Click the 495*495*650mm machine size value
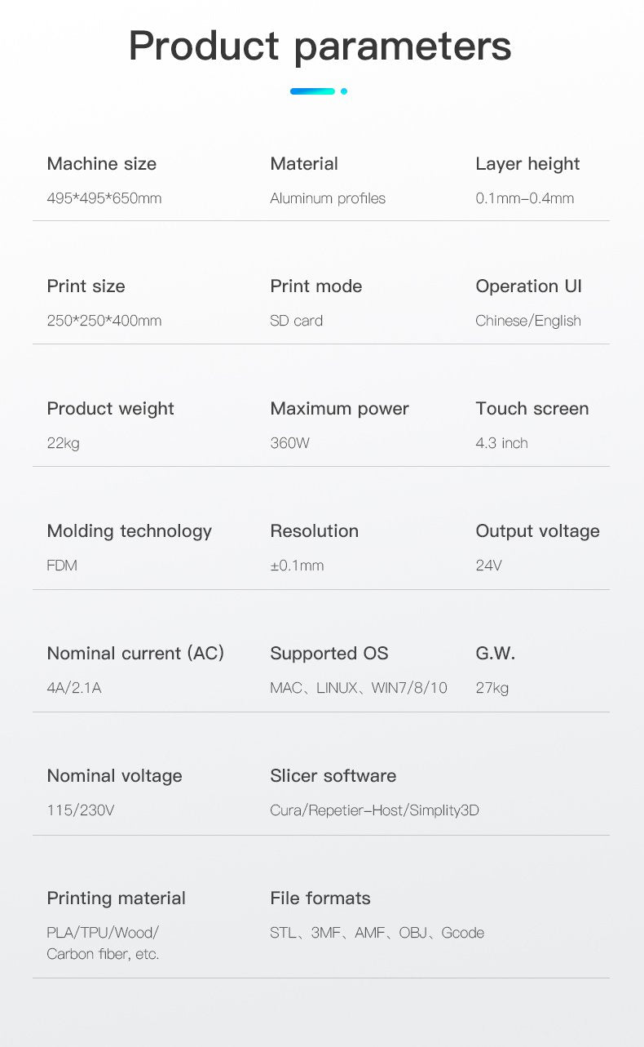 [x=104, y=198]
